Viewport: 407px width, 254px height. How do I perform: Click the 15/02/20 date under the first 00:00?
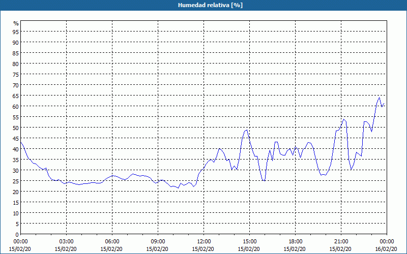pos(20,249)
